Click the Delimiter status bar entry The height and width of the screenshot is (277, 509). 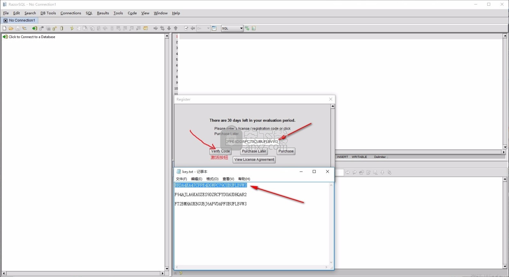point(381,157)
